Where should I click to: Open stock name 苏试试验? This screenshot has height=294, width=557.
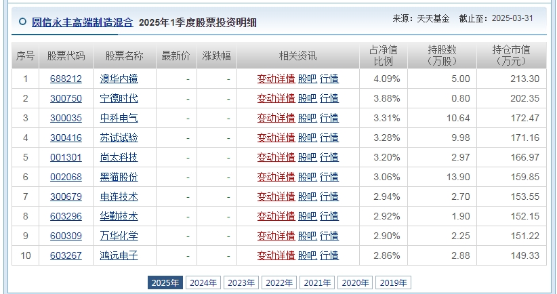pyautogui.click(x=119, y=138)
